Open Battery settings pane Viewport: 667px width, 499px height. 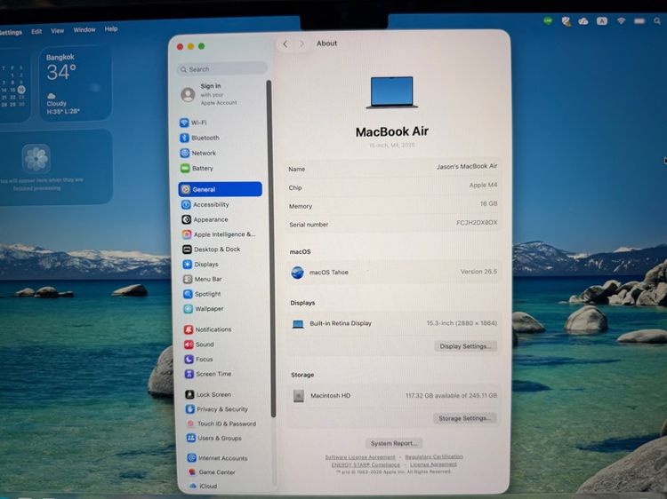pos(197,168)
